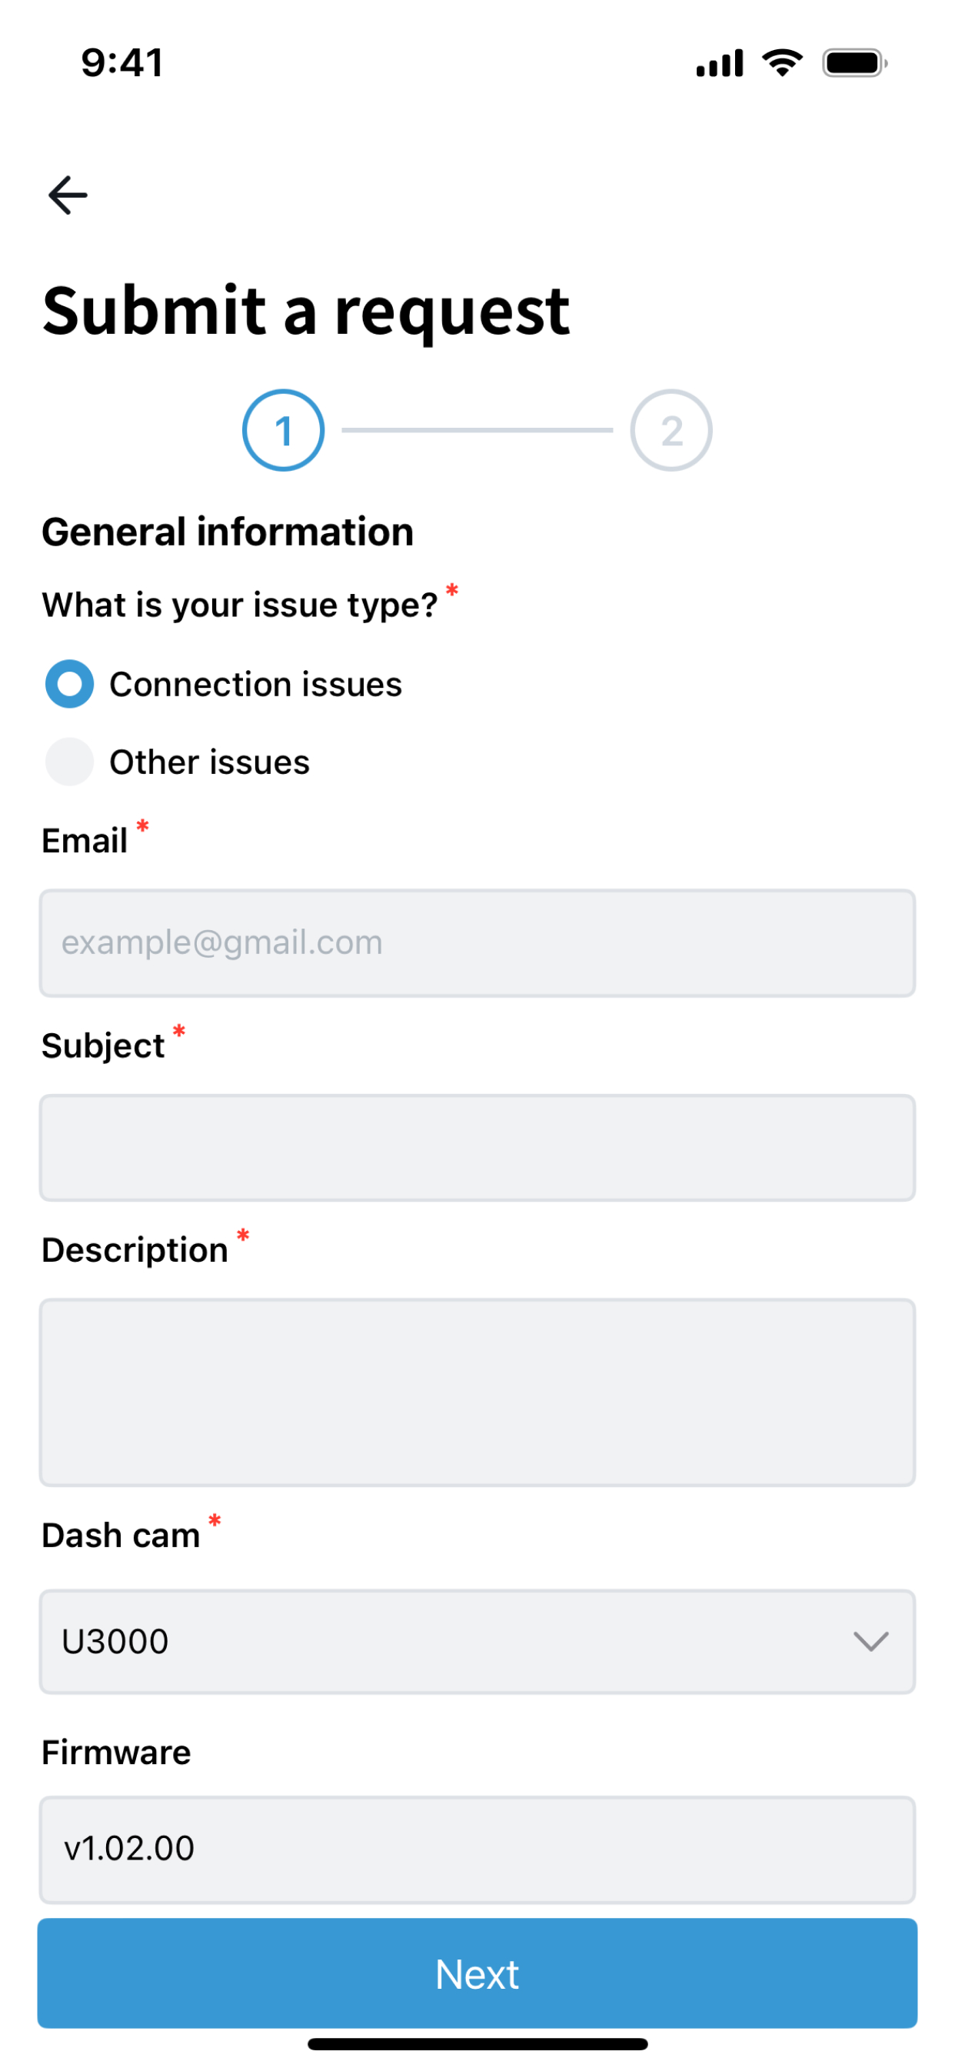Tap the back arrow icon
This screenshot has width=955, height=2068.
68,195
